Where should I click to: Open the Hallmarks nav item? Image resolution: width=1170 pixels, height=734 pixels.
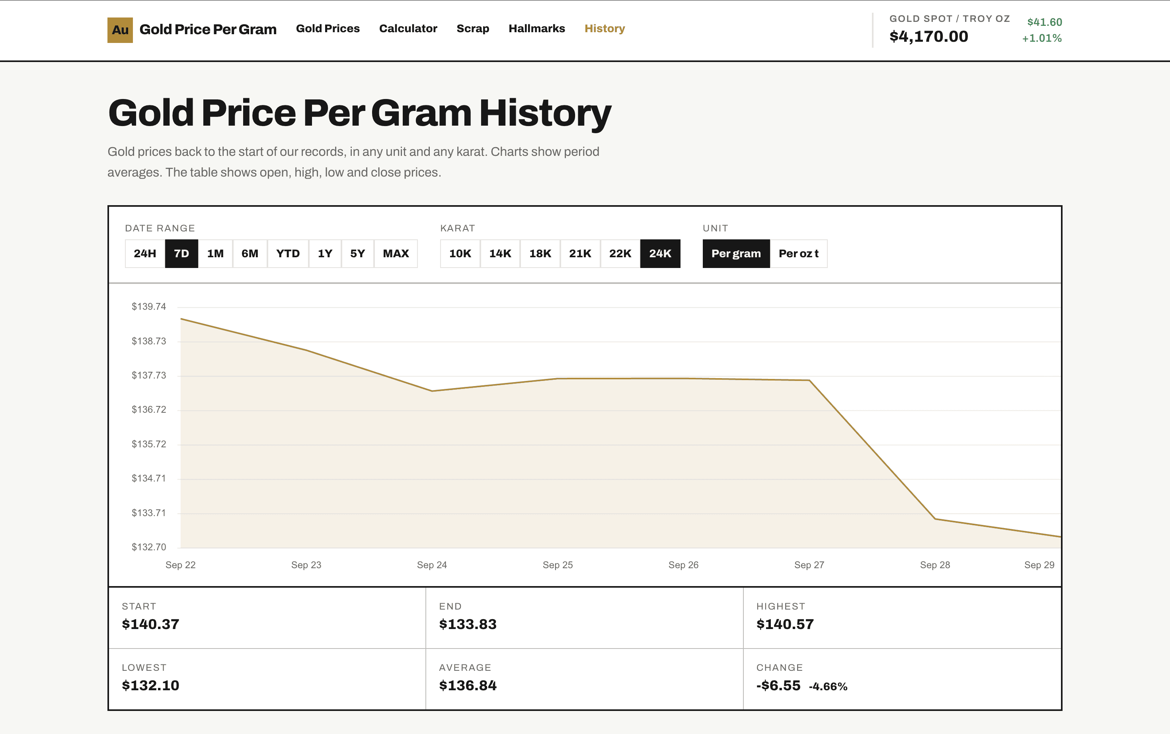coord(536,29)
